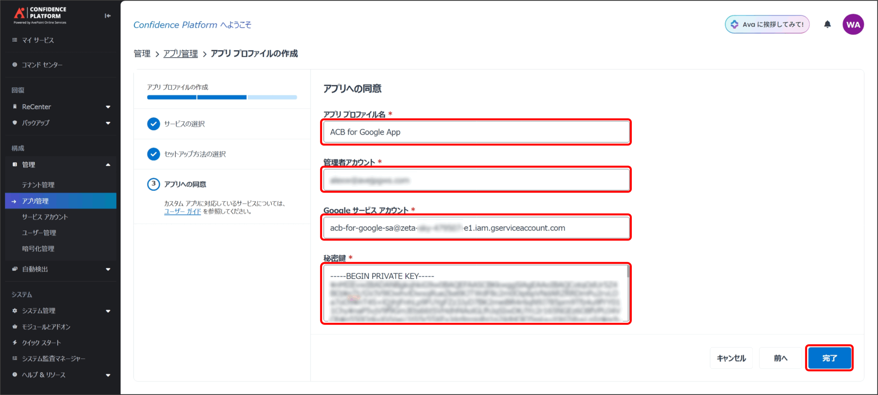878x395 pixels.
Task: Click the アプリ プロファイル名 input field
Action: click(476, 132)
